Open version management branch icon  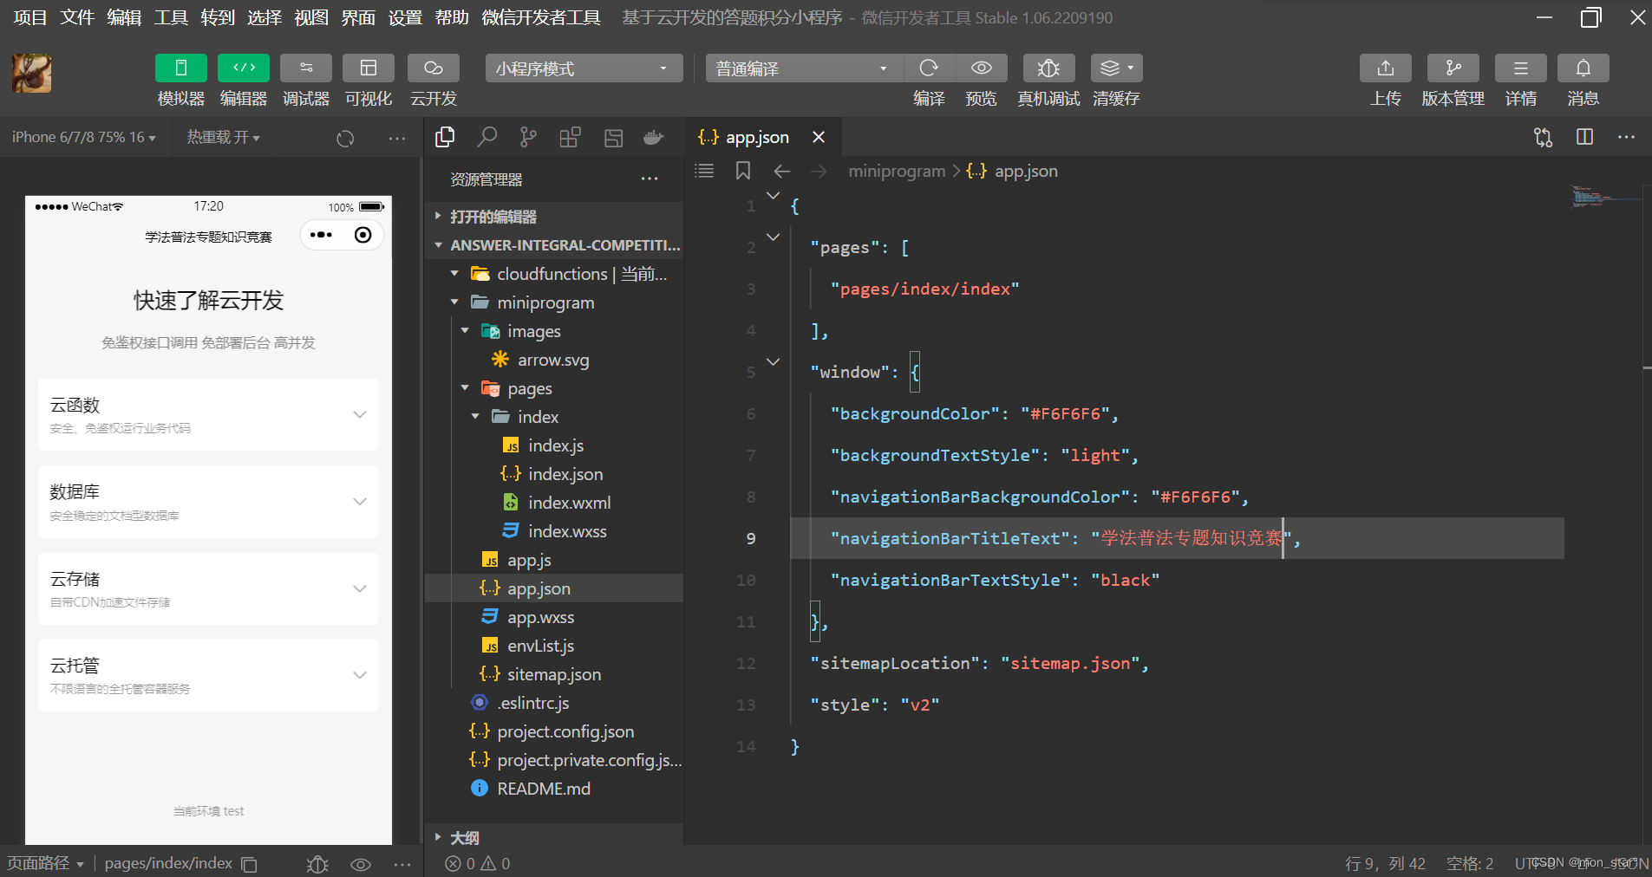1453,68
